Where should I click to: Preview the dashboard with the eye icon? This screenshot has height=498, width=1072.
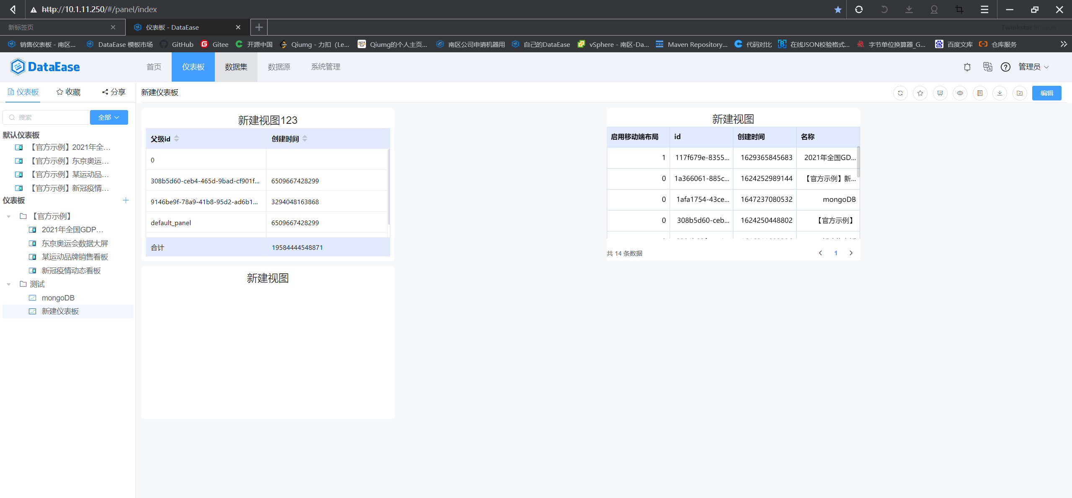960,93
